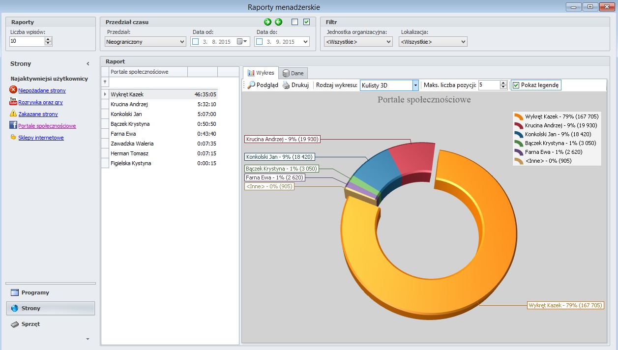Toggle the Pokaż legendę checkbox
Image resolution: width=618 pixels, height=350 pixels.
click(x=516, y=85)
